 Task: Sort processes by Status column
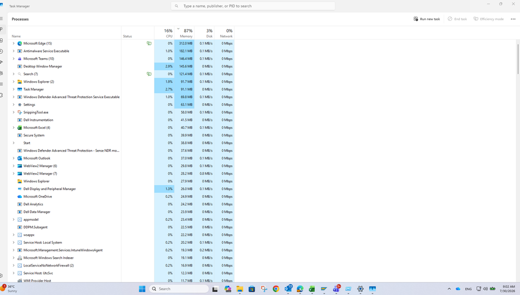pyautogui.click(x=137, y=33)
